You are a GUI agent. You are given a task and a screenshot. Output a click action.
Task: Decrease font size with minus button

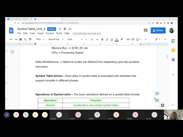(86, 40)
